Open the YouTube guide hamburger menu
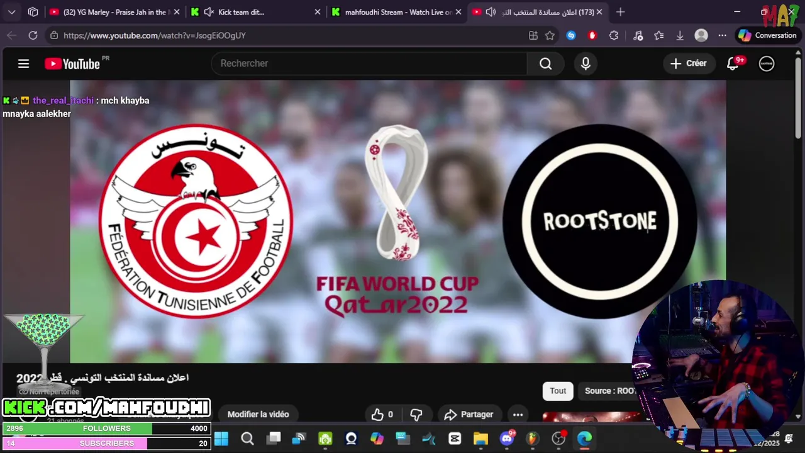The width and height of the screenshot is (805, 453). click(23, 64)
